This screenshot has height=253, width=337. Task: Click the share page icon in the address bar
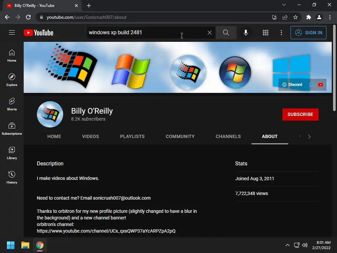(x=285, y=17)
